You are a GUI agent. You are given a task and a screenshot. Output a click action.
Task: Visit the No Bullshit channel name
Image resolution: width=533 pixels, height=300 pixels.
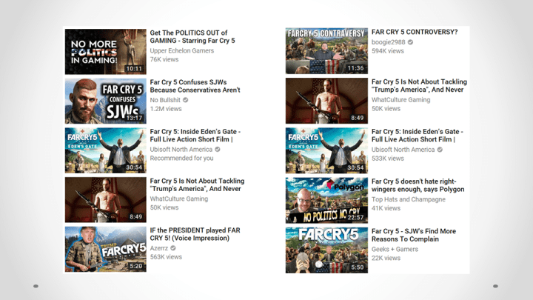click(165, 100)
